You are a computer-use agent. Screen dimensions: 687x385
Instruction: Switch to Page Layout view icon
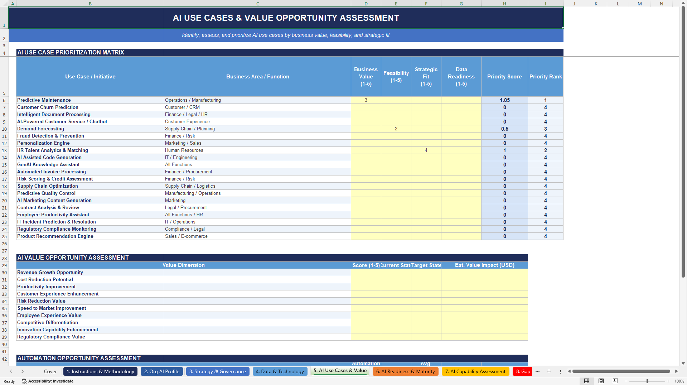601,381
